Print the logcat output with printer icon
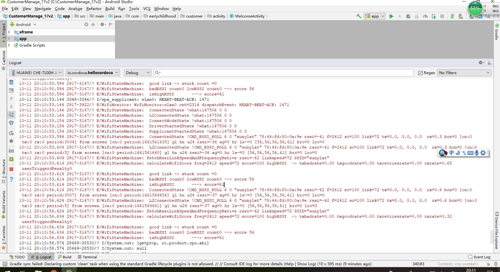Screen dimensions: 500x272 11,123
